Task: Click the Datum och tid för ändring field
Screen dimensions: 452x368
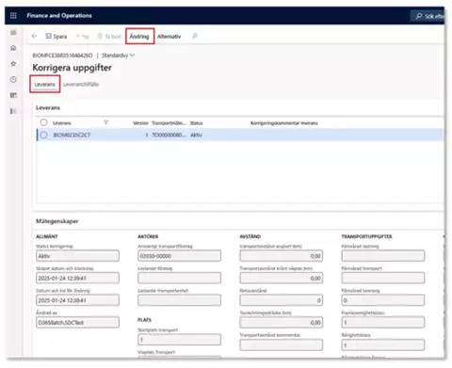Action: coord(77,300)
